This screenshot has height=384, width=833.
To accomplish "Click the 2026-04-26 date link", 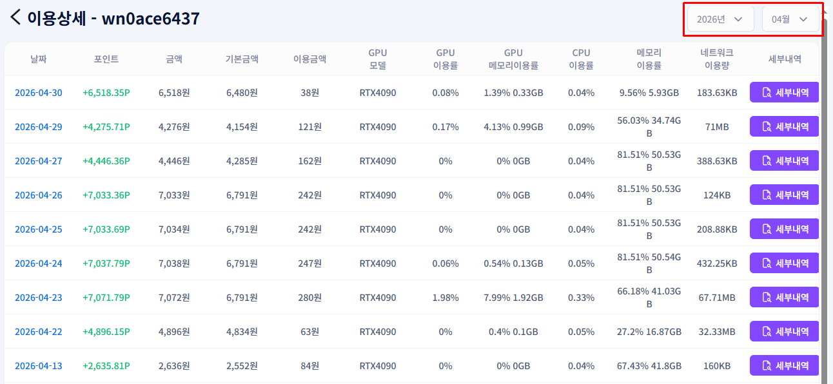I will (39, 195).
